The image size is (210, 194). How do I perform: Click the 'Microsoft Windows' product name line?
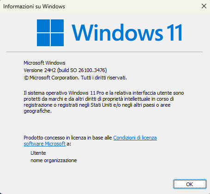coord(44,63)
